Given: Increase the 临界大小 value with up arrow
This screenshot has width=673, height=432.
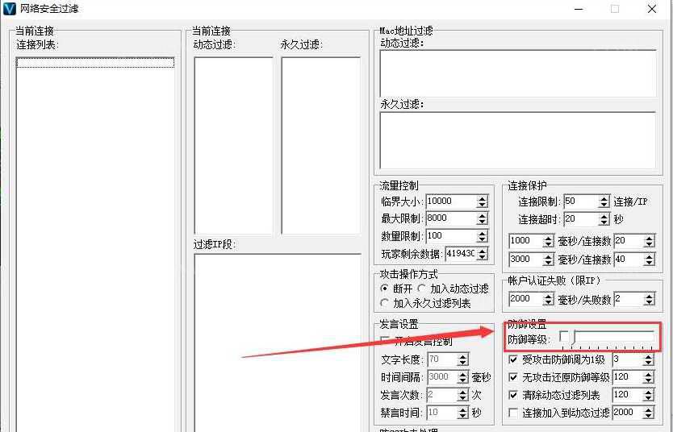Looking at the screenshot, I should [x=482, y=198].
